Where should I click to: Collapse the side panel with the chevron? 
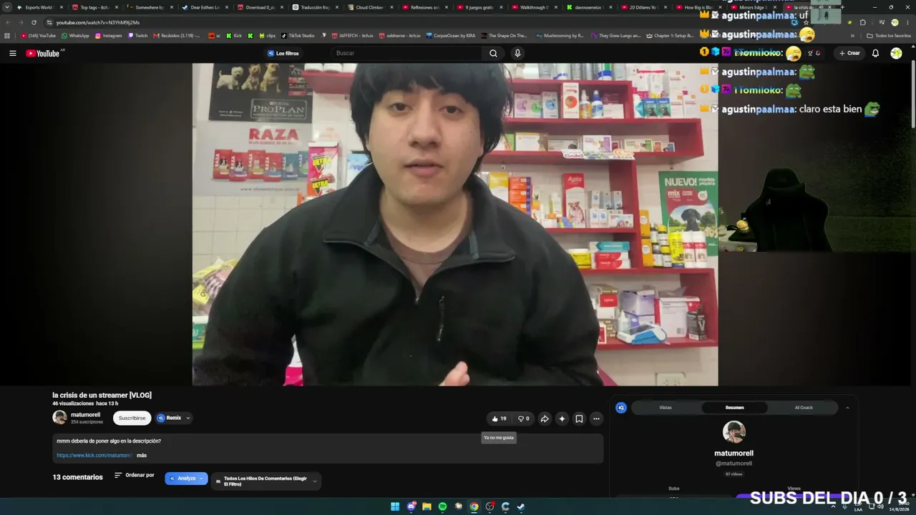click(x=847, y=408)
